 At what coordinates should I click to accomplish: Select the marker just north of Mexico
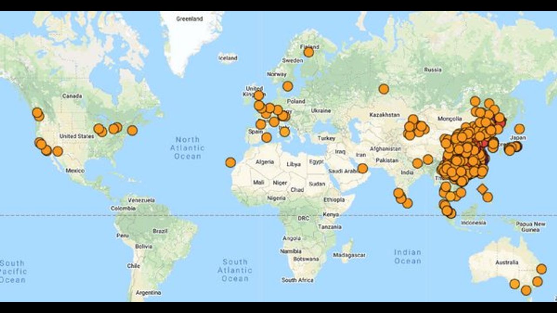tap(57, 151)
